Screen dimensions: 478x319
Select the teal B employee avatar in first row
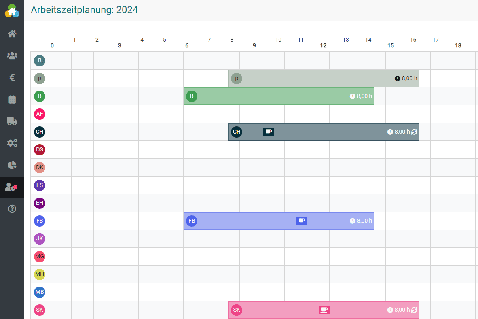(x=40, y=61)
